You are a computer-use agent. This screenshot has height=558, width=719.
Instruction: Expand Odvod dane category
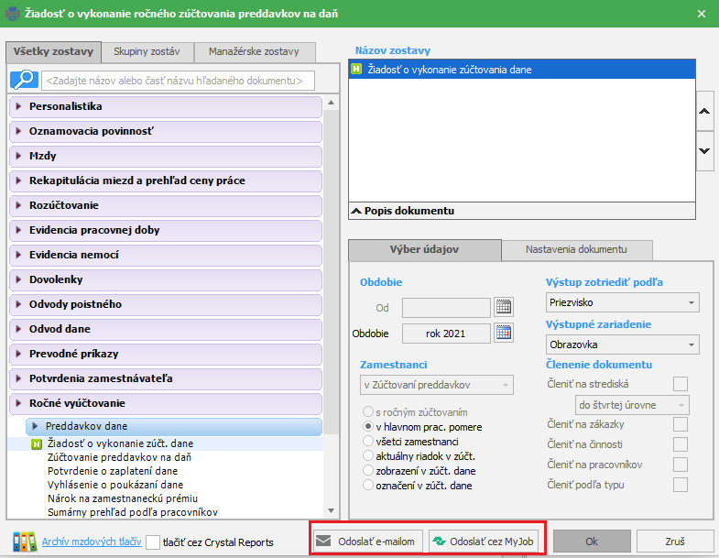point(165,330)
